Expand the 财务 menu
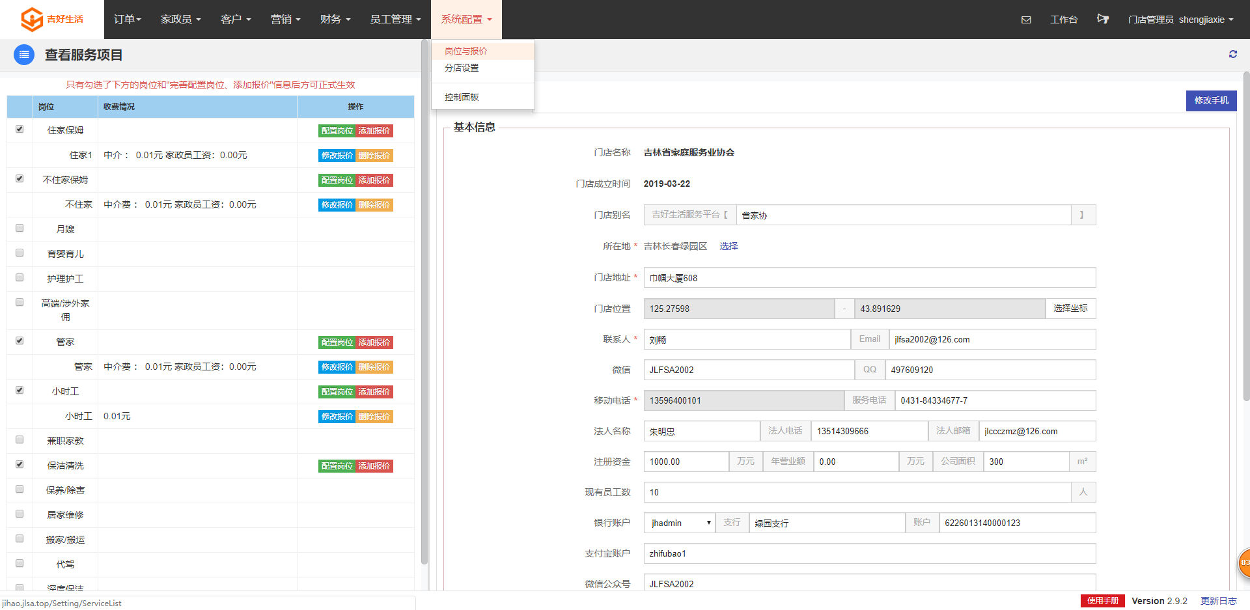The image size is (1250, 610). tap(335, 20)
